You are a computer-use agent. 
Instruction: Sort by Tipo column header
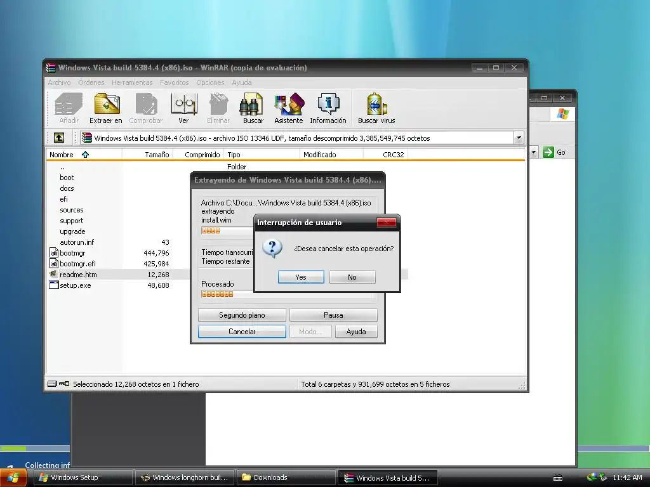pyautogui.click(x=262, y=155)
